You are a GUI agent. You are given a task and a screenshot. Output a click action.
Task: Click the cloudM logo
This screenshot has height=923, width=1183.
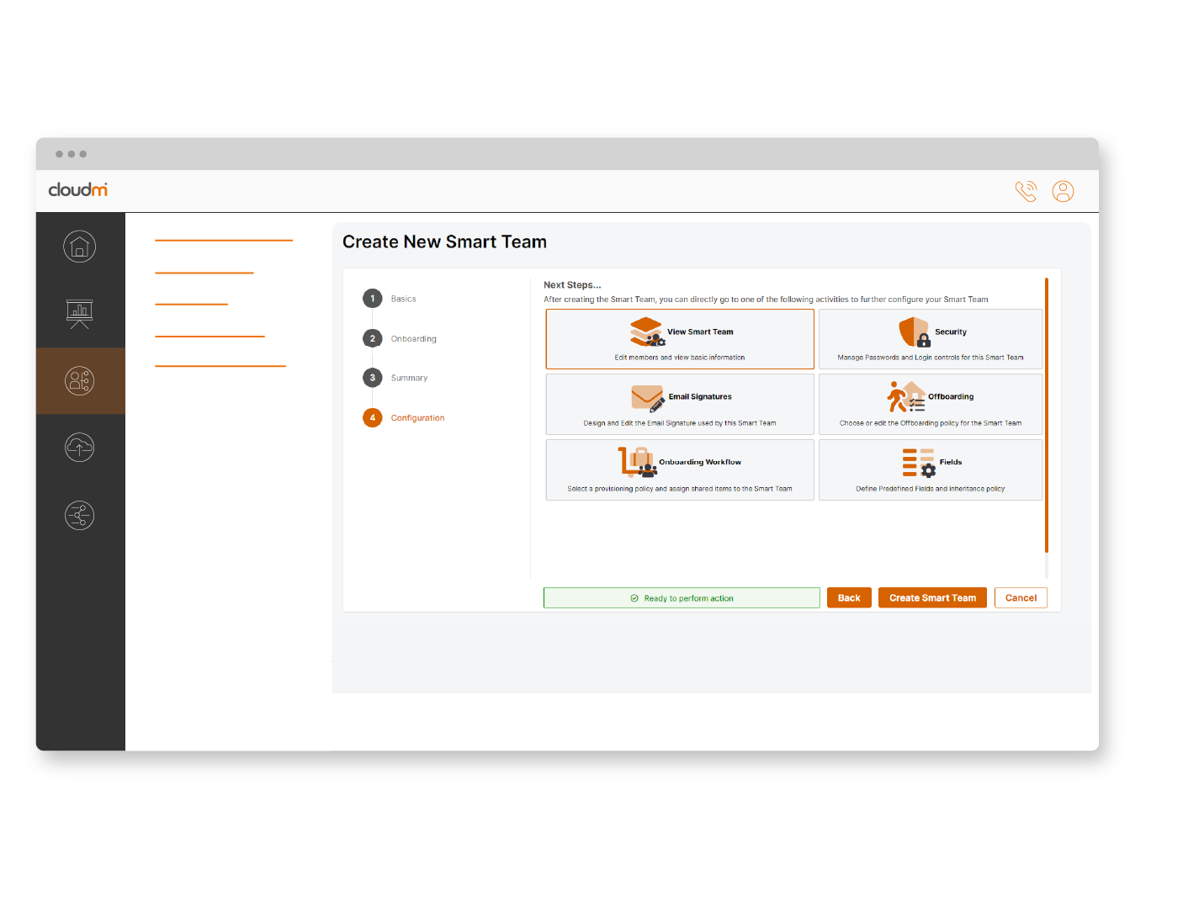click(x=77, y=190)
